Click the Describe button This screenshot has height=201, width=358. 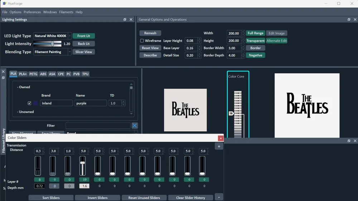(150, 55)
